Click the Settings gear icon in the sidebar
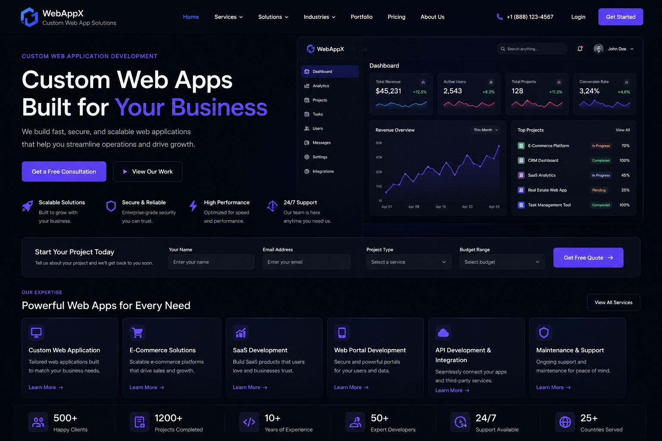 [307, 157]
